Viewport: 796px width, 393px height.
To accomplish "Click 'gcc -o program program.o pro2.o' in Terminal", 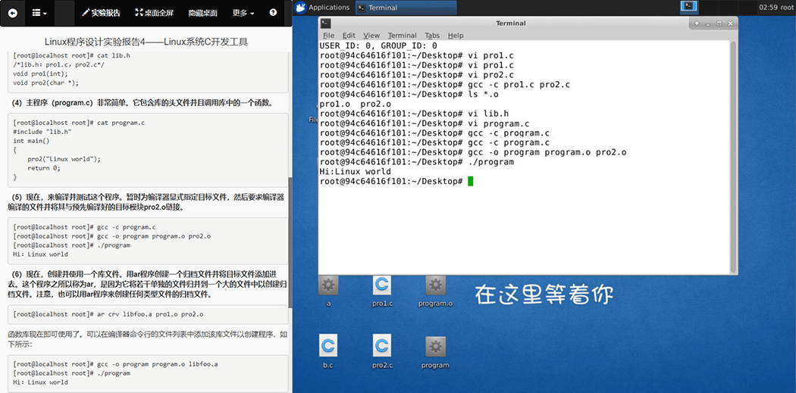I will point(547,152).
